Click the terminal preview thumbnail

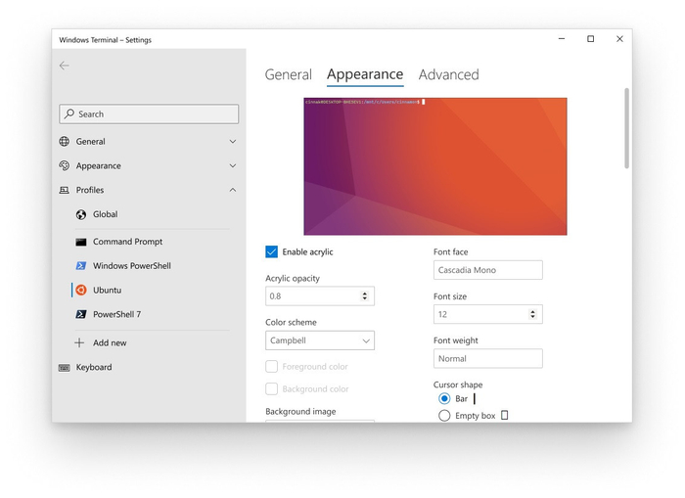tap(435, 166)
